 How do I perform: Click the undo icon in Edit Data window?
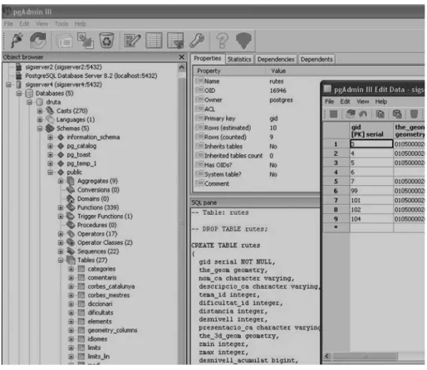[363, 114]
